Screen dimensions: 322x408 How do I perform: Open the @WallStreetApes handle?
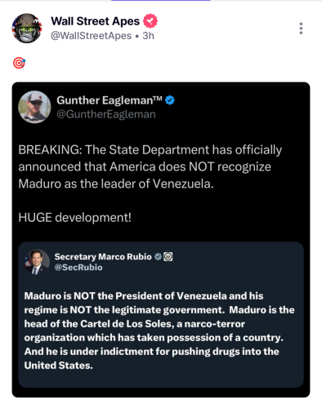(x=91, y=36)
